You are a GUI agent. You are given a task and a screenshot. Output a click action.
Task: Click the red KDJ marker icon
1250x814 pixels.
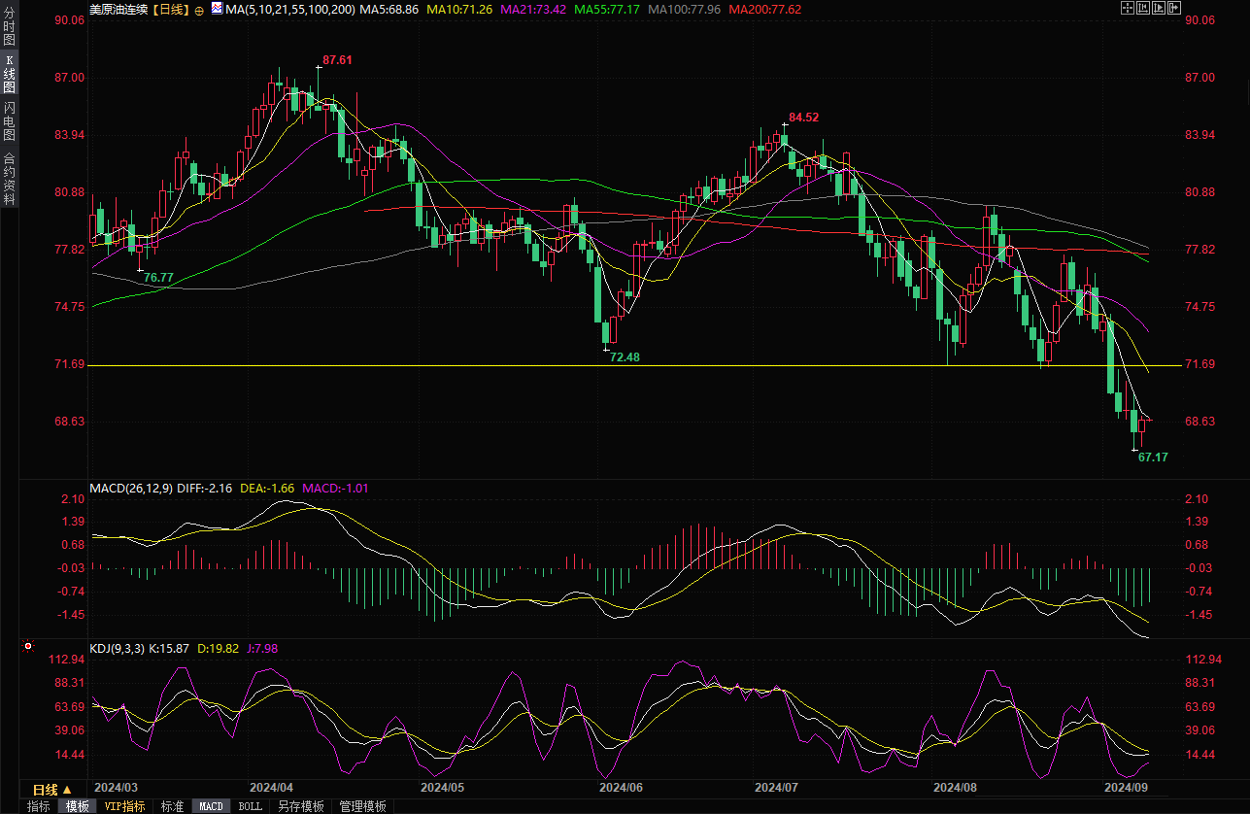[28, 646]
